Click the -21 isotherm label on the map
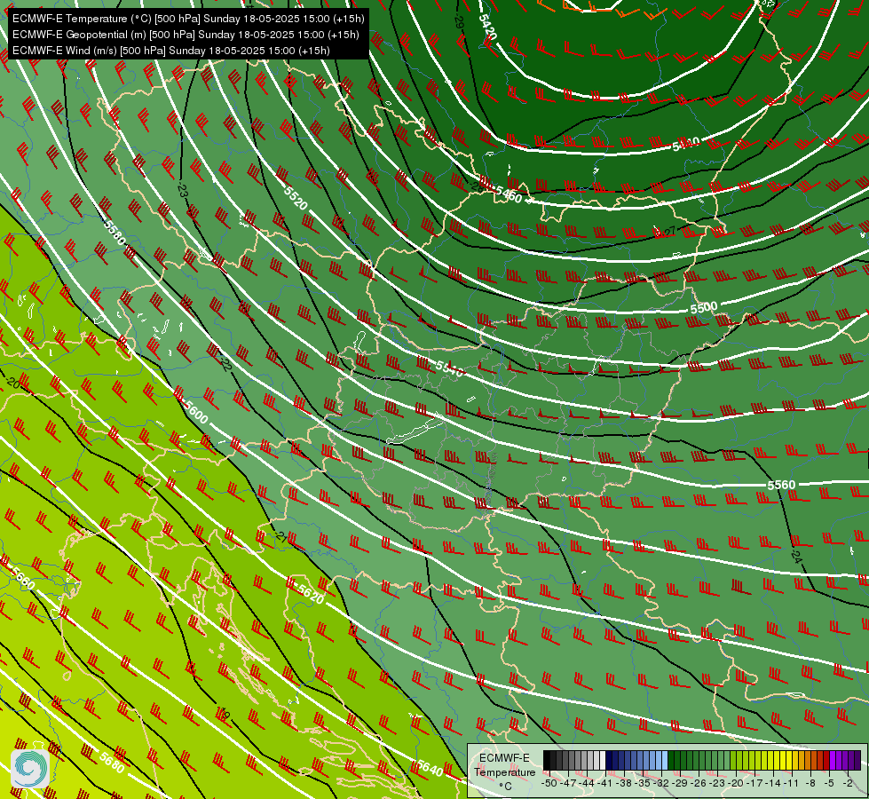 coord(281,537)
